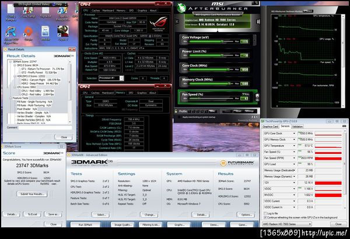The width and height of the screenshot is (350, 239).
Task: Switch to Graphics Card tab in GPU-Z
Action: (270, 126)
